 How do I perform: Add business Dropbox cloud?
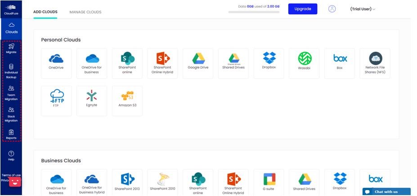tap(339, 183)
